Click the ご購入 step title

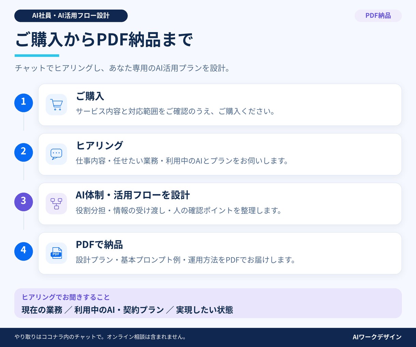pos(90,96)
